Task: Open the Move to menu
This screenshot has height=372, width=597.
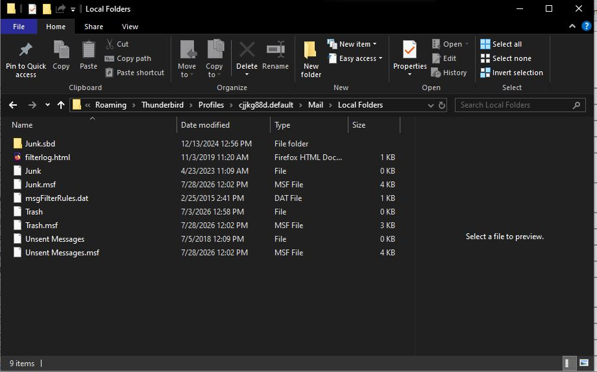Action: pos(187,59)
